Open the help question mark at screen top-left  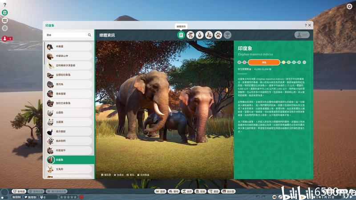[x=4, y=5]
